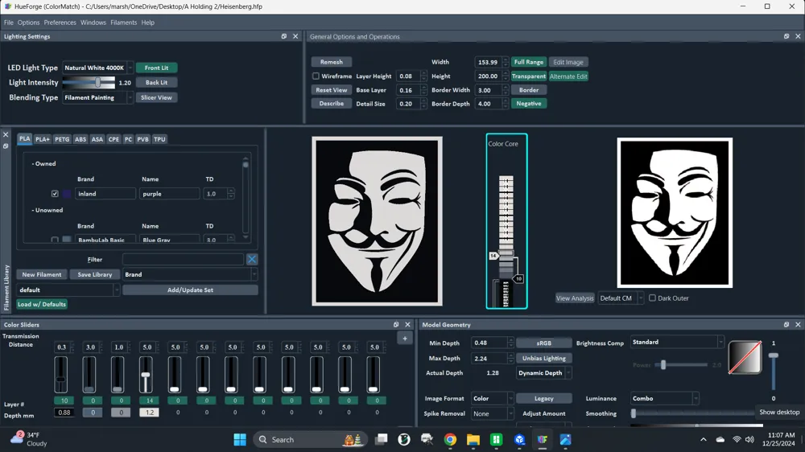The width and height of the screenshot is (805, 452).
Task: Close the Filament Library side panel
Action: (6, 134)
